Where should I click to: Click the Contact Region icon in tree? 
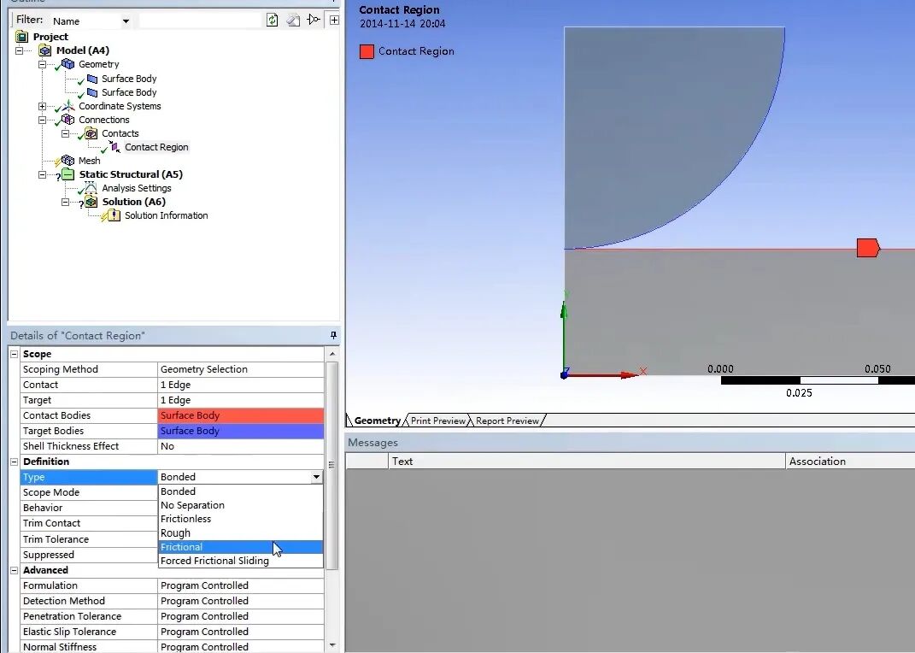click(x=114, y=147)
